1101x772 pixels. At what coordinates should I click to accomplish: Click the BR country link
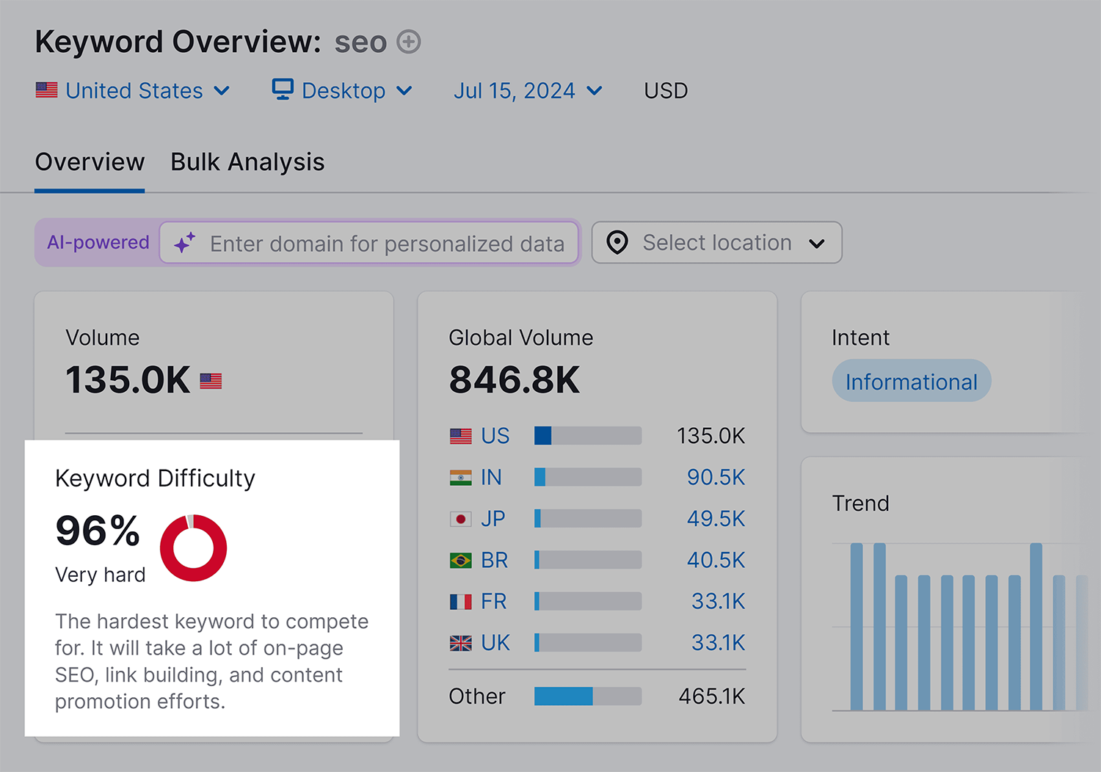coord(495,560)
